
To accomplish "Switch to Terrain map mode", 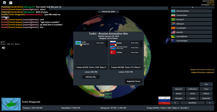I will [193, 94].
